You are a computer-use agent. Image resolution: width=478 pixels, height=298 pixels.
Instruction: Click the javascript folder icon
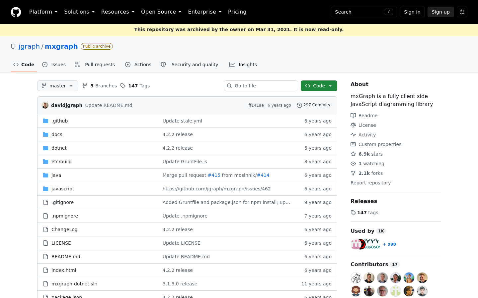tap(45, 189)
